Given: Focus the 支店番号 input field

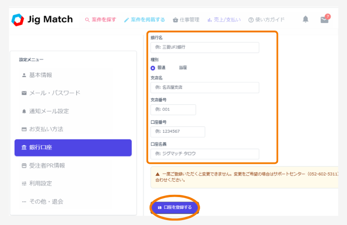Looking at the screenshot, I should coord(173,110).
